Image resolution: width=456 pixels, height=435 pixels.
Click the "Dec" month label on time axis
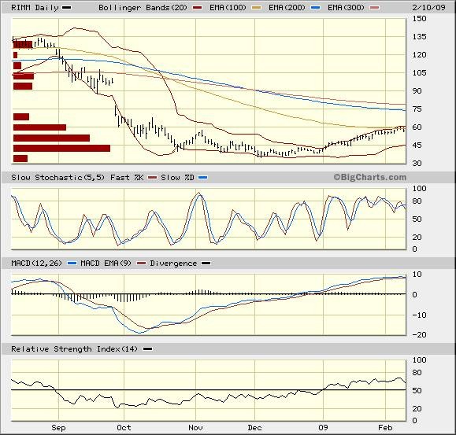coord(254,428)
